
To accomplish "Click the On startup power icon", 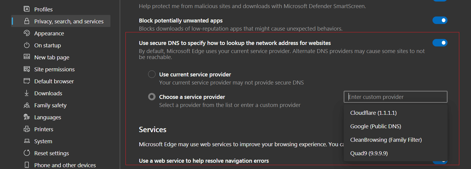I will coord(27,45).
